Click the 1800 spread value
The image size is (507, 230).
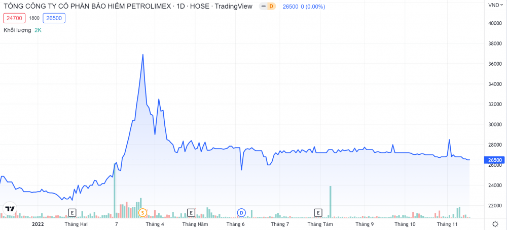click(34, 18)
